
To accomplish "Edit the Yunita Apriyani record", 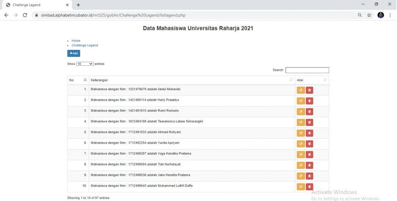I will [300, 144].
